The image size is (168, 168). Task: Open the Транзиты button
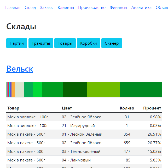(x=41, y=43)
